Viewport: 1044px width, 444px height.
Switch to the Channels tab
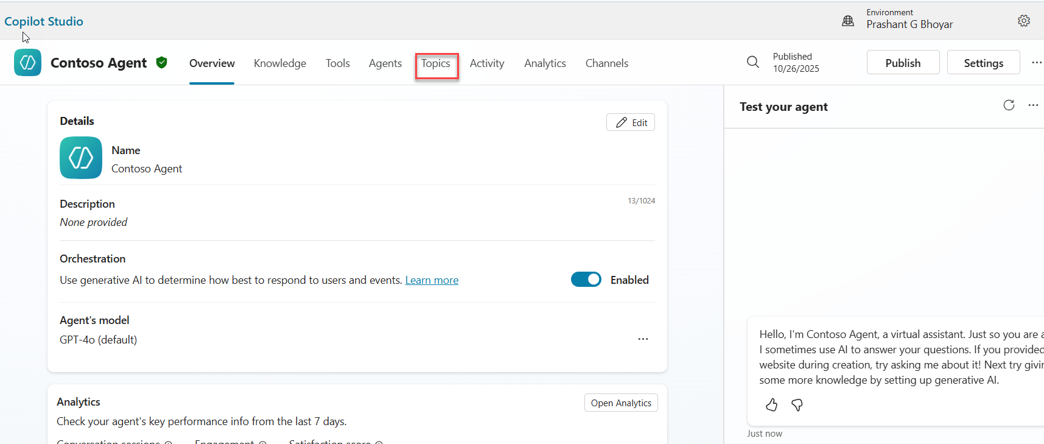607,63
